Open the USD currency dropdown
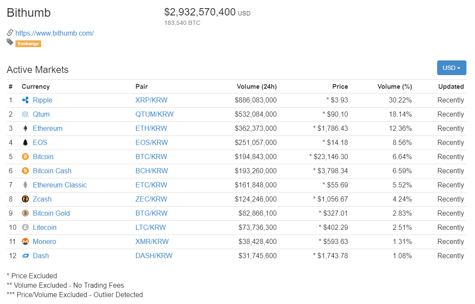 [451, 68]
